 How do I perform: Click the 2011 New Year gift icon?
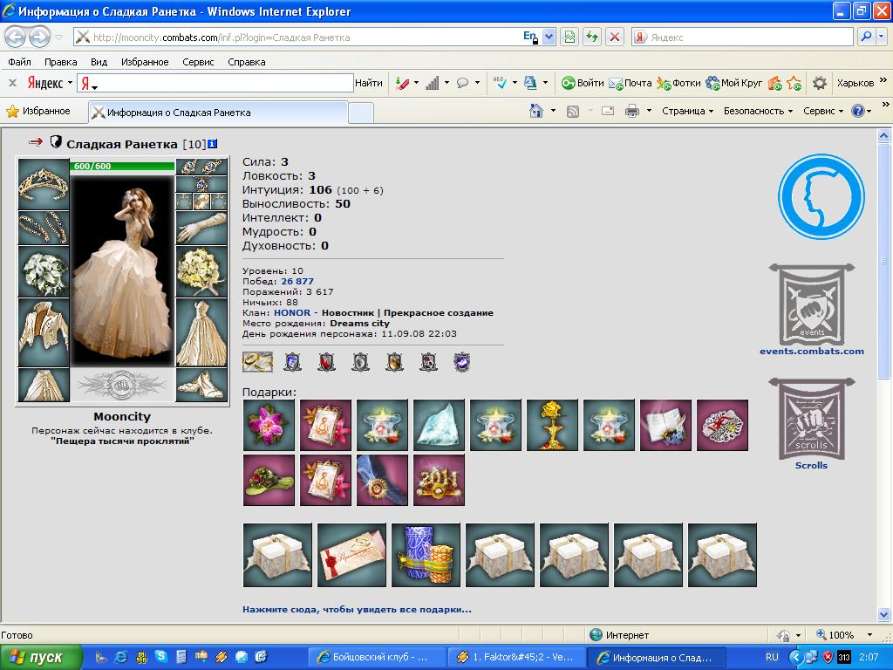[440, 480]
